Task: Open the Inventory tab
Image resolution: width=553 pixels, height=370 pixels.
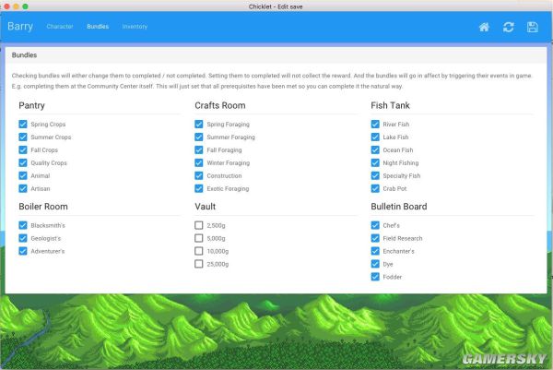Action: click(x=135, y=27)
